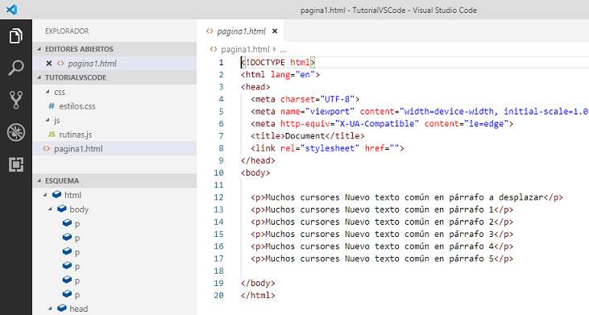Select the first p element in outline
Viewport: 589px width, 315px height.
[x=77, y=224]
